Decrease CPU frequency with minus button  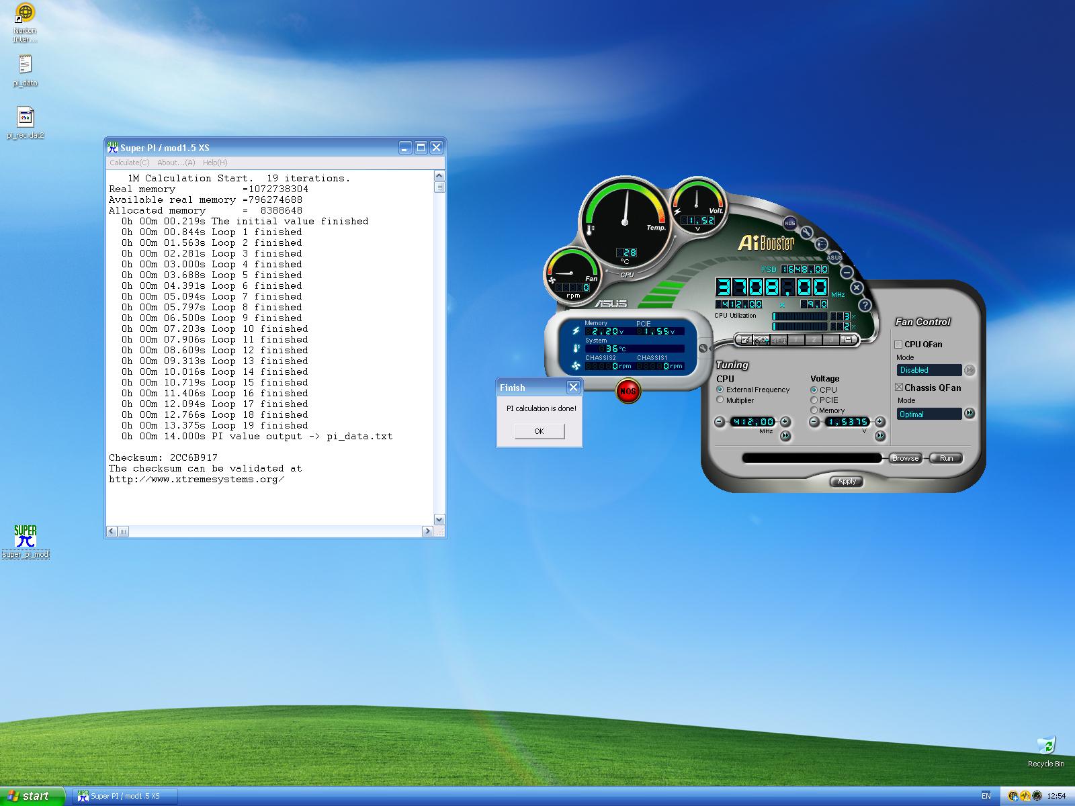720,422
